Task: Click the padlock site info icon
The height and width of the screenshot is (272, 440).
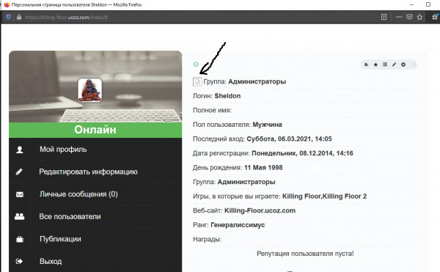Action: pyautogui.click(x=19, y=17)
